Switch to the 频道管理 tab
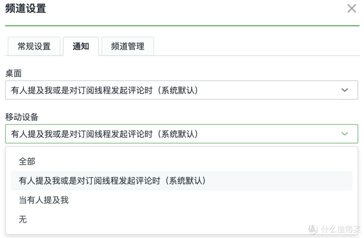This screenshot has height=238, width=364. pos(127,46)
